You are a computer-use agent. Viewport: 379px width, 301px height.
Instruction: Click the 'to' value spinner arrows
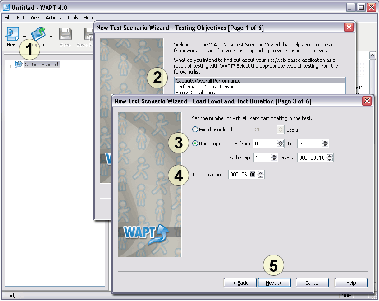325,144
